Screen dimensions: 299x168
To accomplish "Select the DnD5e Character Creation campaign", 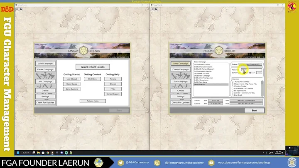I will pyautogui.click(x=203, y=67).
